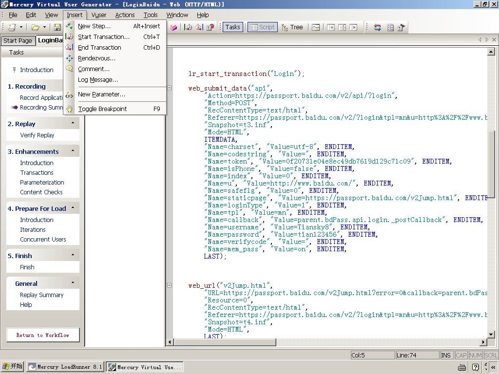Switch to Mercury LoadRunner 8.1 taskbar window
Viewport: 499px width, 374px height.
click(65, 367)
